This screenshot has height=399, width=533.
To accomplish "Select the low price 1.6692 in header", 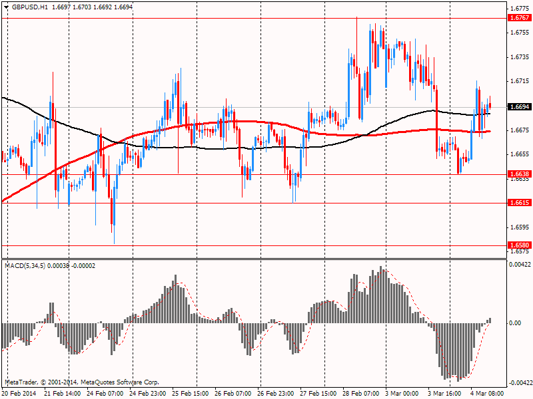I will click(103, 7).
